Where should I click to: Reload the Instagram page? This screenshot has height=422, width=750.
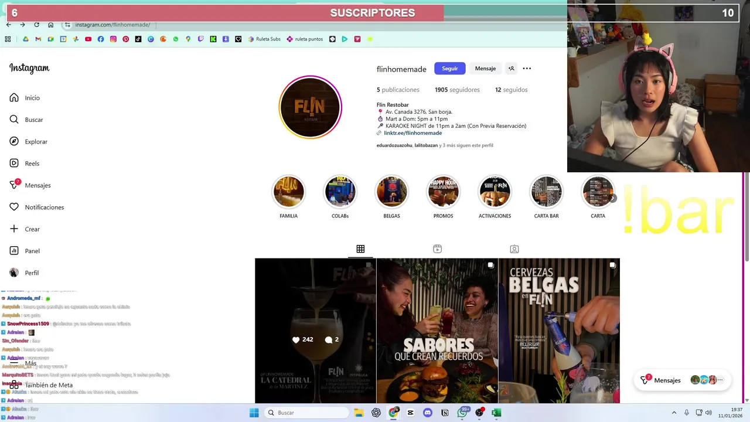36,25
